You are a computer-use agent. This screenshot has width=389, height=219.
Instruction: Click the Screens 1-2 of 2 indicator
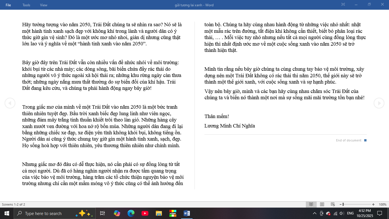[x=14, y=204]
